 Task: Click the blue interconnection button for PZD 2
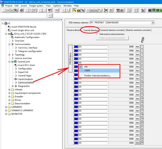click(x=76, y=51)
